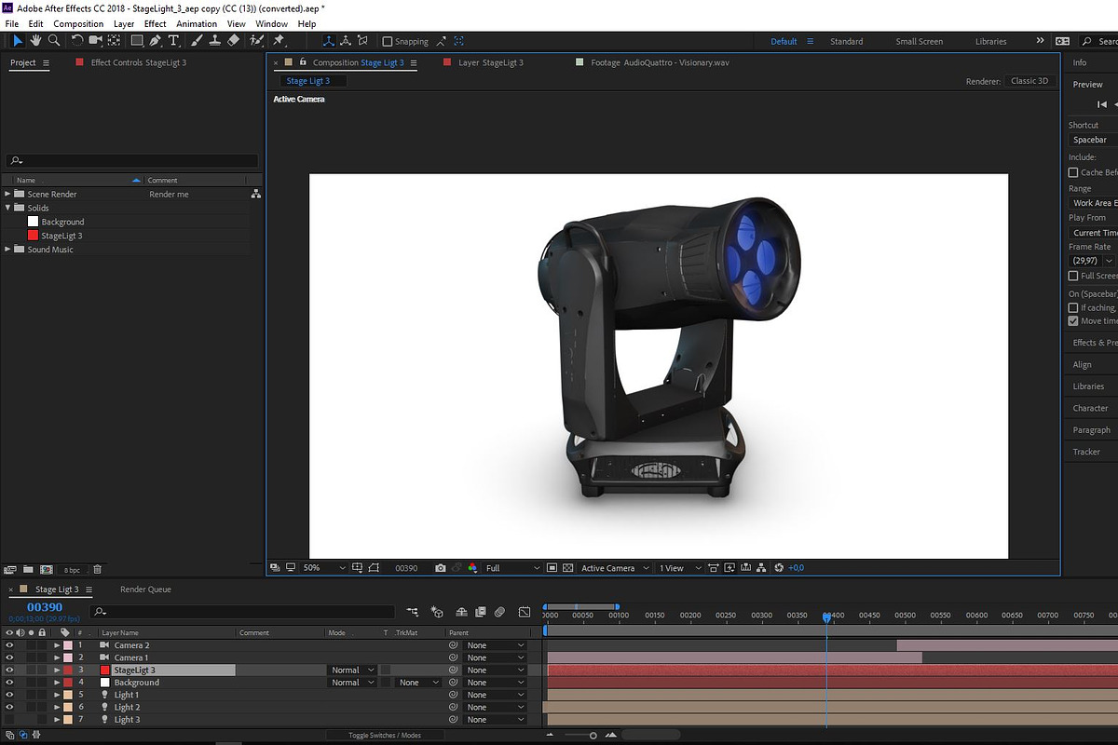Screen dimensions: 1118x745
Task: Click Toggle Switches / Modes button
Action: [x=385, y=736]
